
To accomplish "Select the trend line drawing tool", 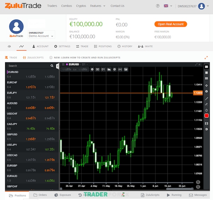I will click(206, 98).
